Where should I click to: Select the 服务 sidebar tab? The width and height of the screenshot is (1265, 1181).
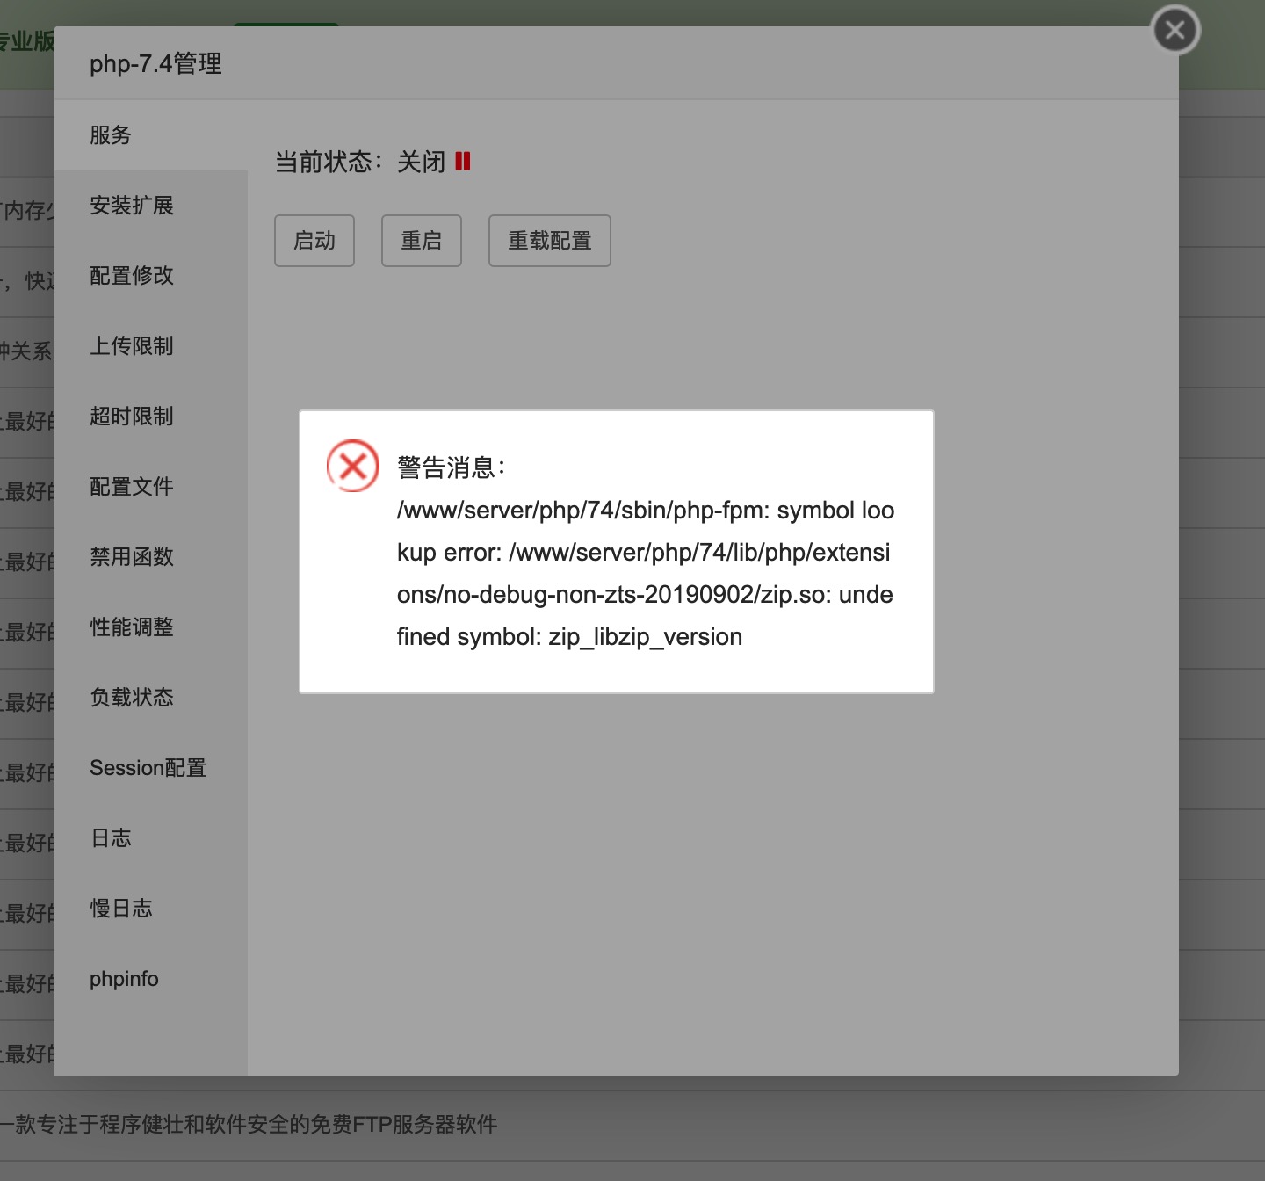click(151, 135)
